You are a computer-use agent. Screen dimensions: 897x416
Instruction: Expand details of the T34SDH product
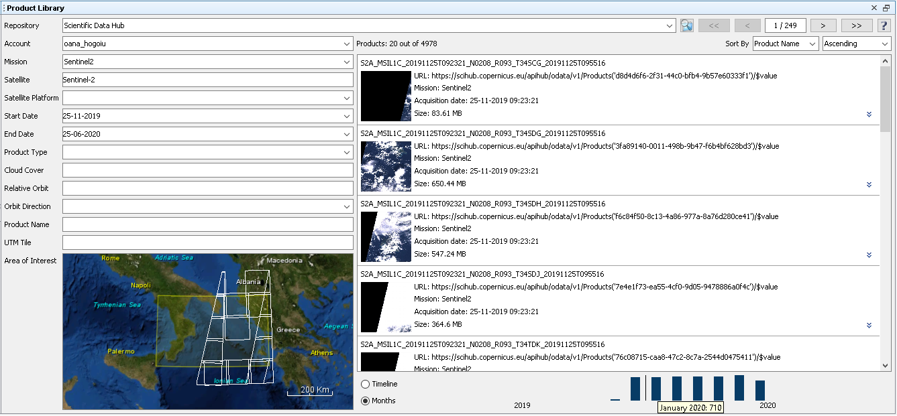869,255
